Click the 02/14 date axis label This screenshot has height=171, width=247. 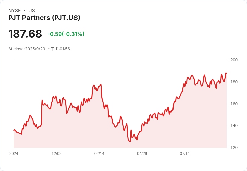pyautogui.click(x=99, y=154)
